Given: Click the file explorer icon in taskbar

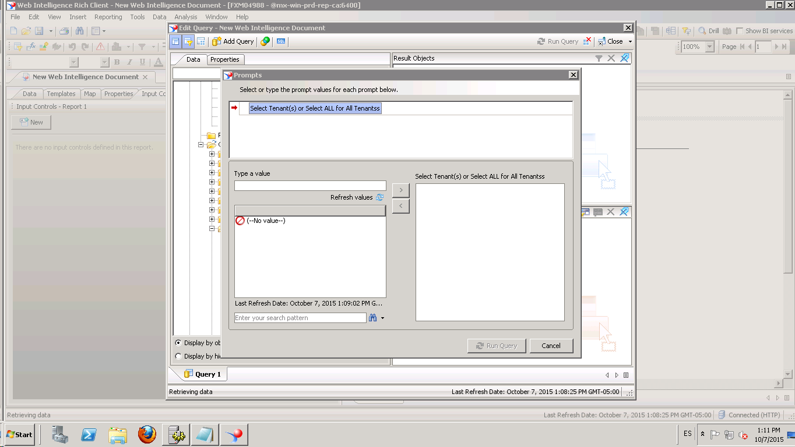Looking at the screenshot, I should [x=118, y=434].
